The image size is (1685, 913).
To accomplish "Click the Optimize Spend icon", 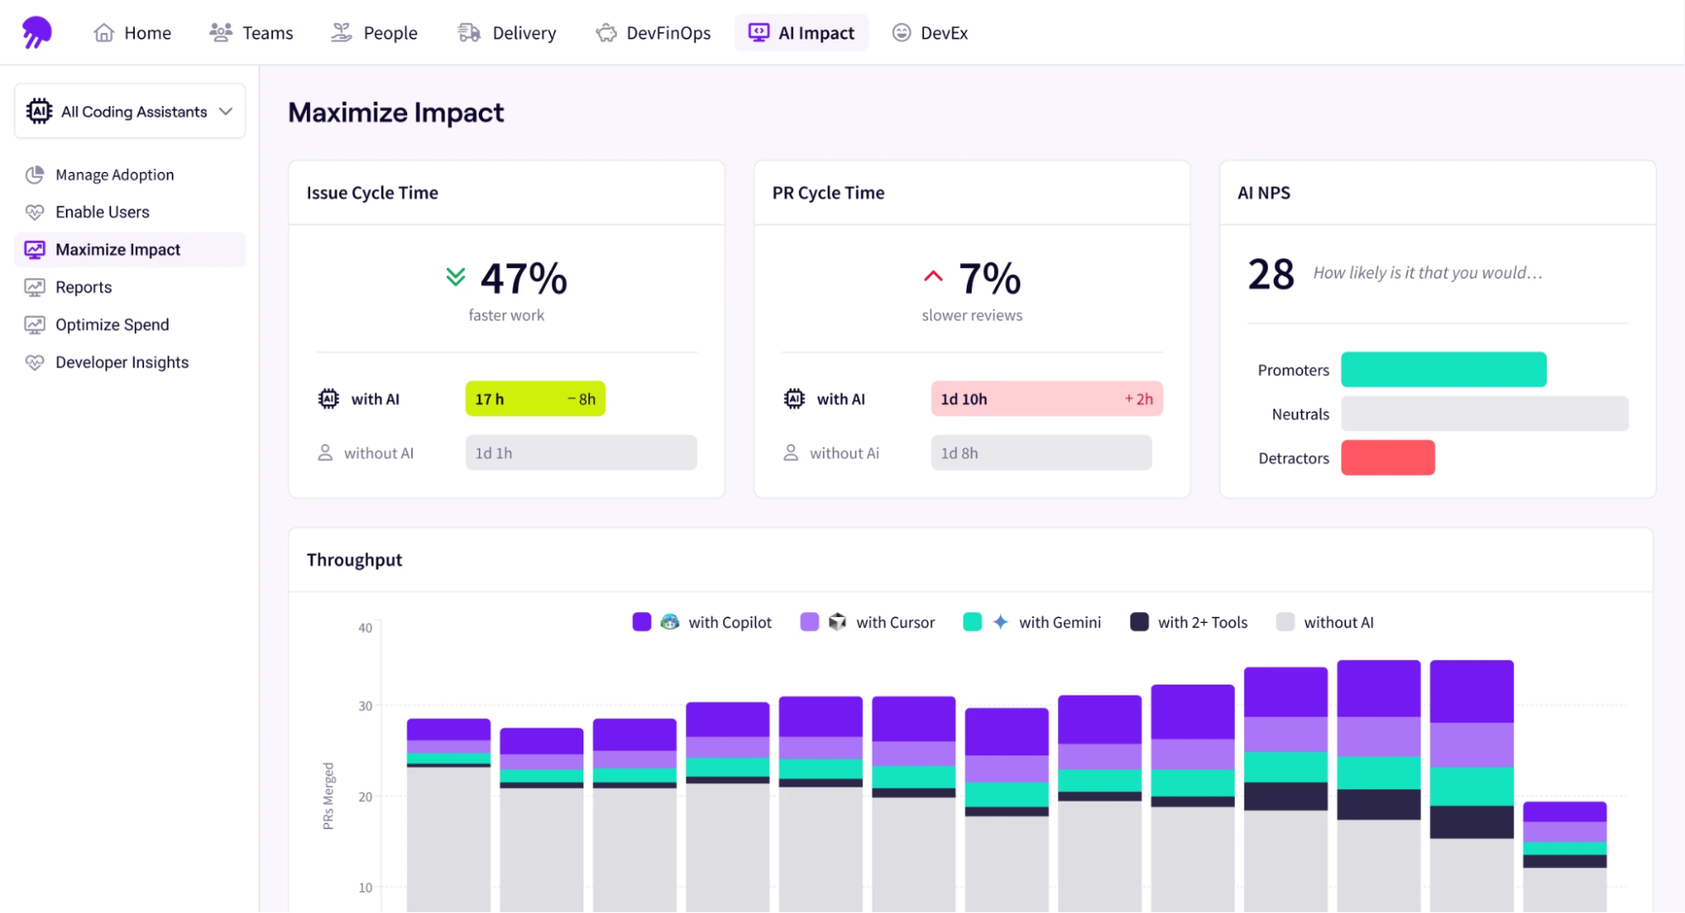I will point(35,325).
